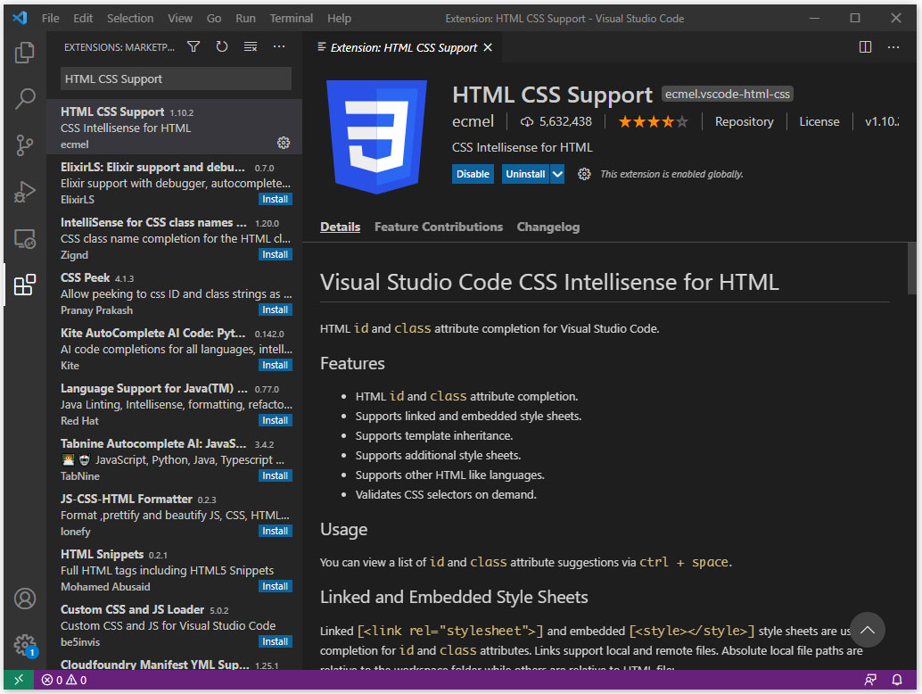Select Cloudfoundry Manifest YML Support item
Viewport: 922px width, 694px height.
tap(175, 663)
